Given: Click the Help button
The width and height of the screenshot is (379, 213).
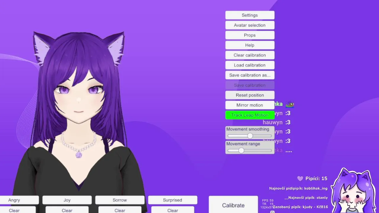Looking at the screenshot, I should coord(250,45).
